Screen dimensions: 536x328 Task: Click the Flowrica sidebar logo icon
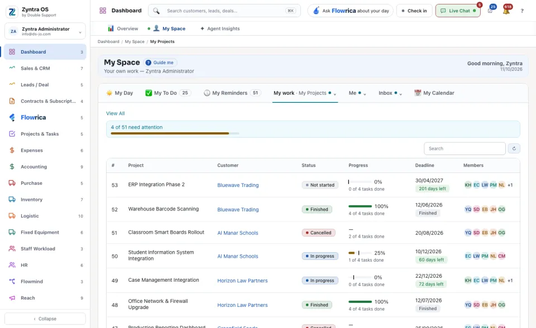(12, 117)
